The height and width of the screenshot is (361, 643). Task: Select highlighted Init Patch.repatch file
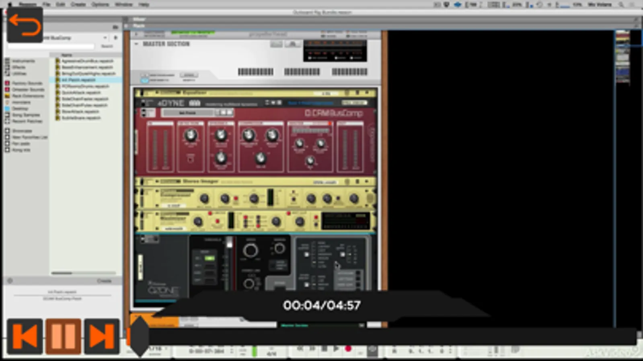pos(78,80)
